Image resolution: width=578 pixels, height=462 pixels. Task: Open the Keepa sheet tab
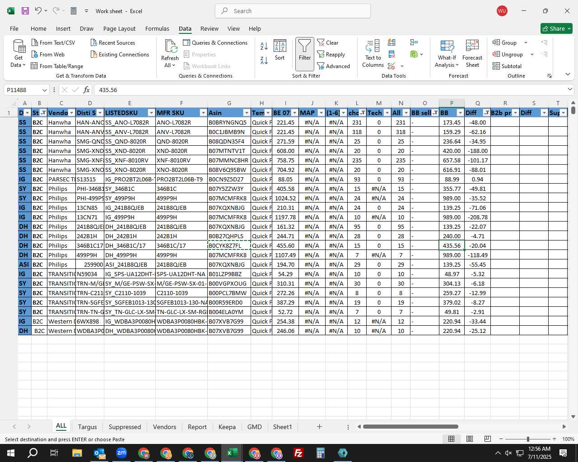pyautogui.click(x=227, y=427)
